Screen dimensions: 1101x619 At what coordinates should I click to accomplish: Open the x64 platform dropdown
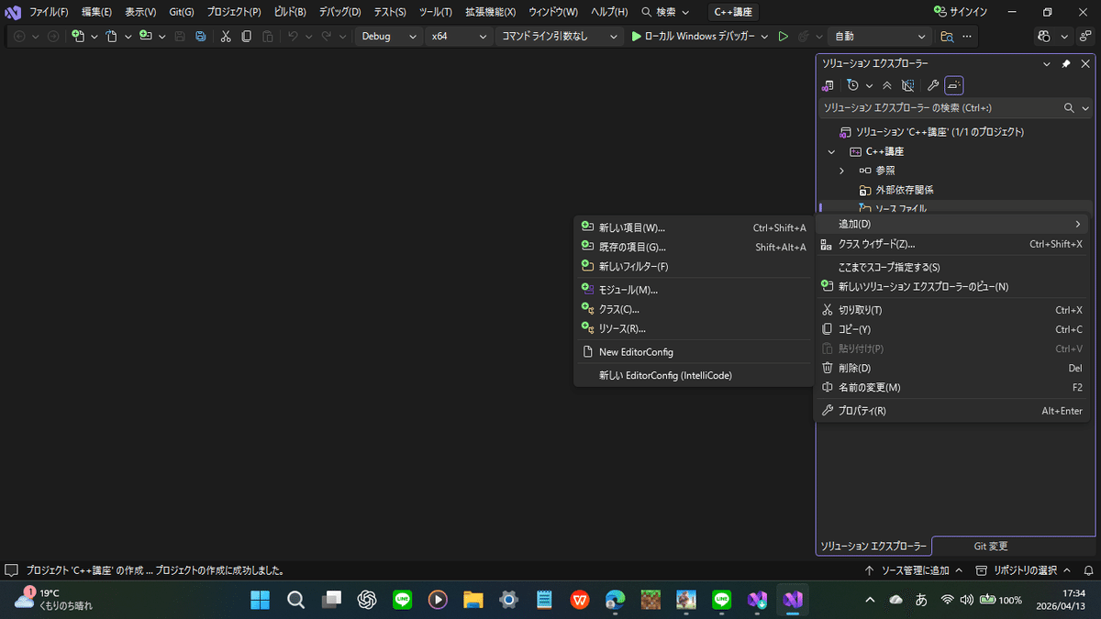[459, 36]
